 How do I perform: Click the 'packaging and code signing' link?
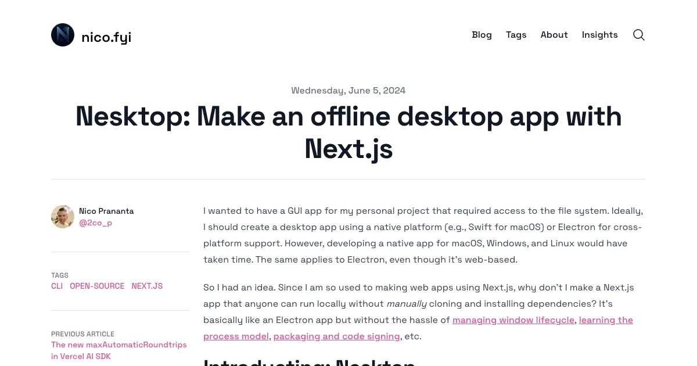click(336, 336)
